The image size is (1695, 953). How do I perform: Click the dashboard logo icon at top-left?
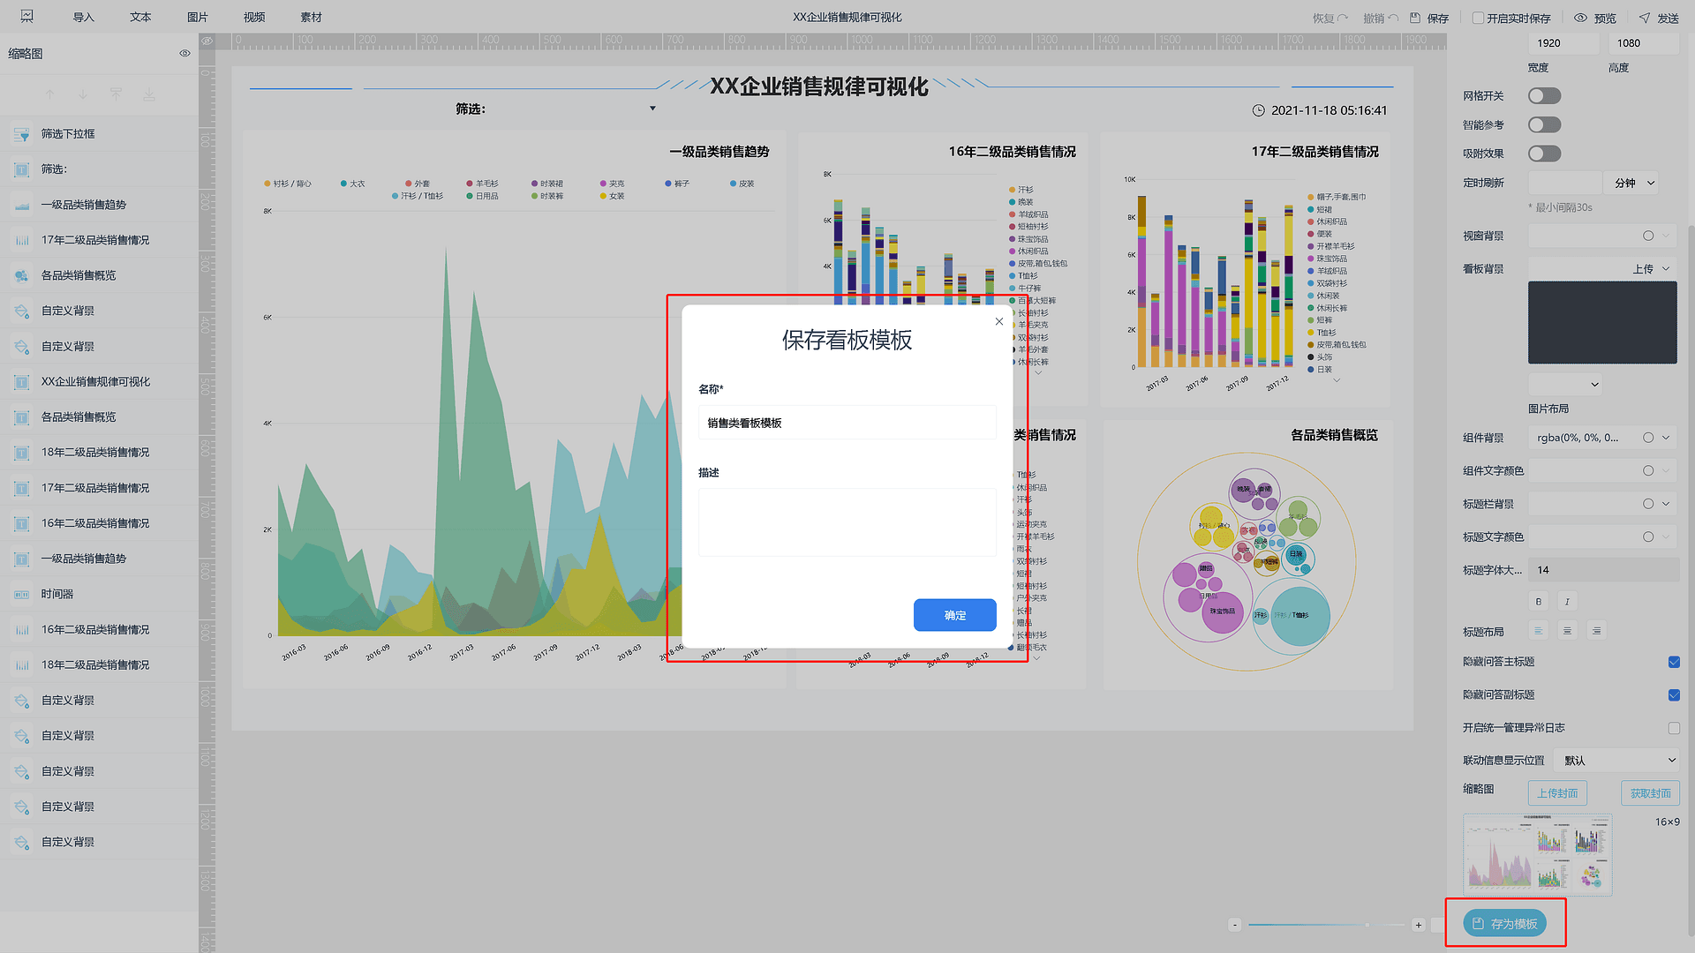point(26,16)
